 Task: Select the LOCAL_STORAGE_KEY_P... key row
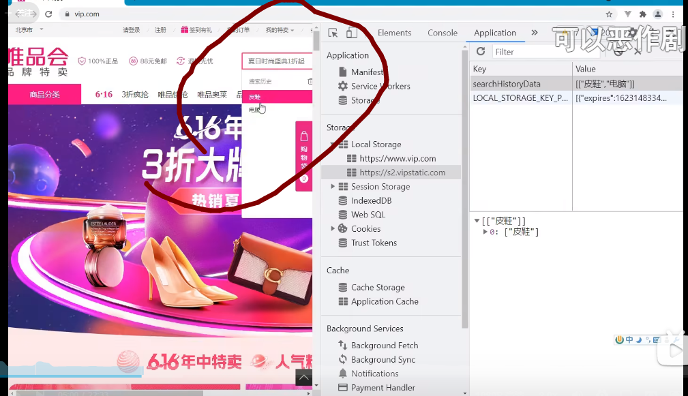pyautogui.click(x=521, y=97)
